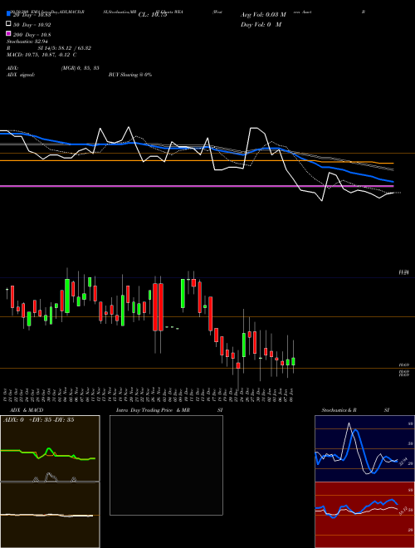The height and width of the screenshot is (548, 415).
Task: Click the 10.69 price axis label
Action: coord(404,365)
